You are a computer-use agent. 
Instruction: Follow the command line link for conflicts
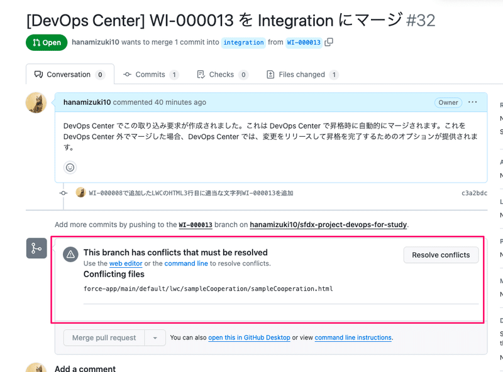point(186,263)
